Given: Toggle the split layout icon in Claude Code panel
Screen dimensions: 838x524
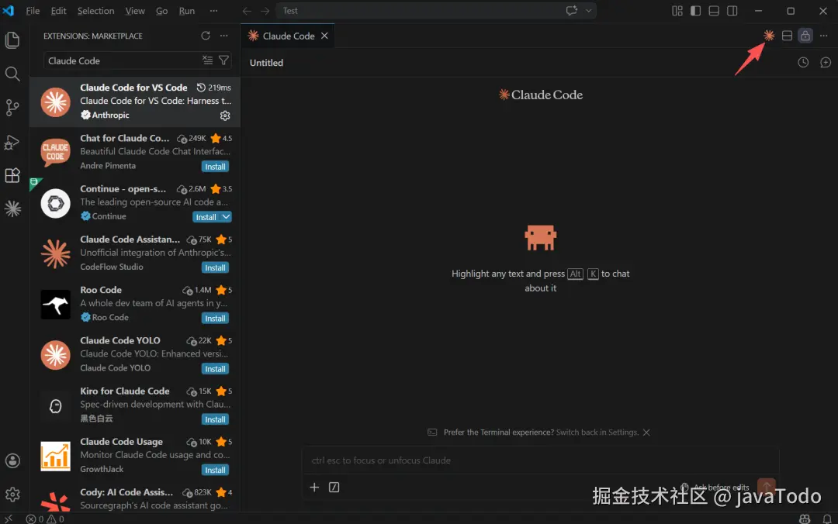Looking at the screenshot, I should click(786, 36).
